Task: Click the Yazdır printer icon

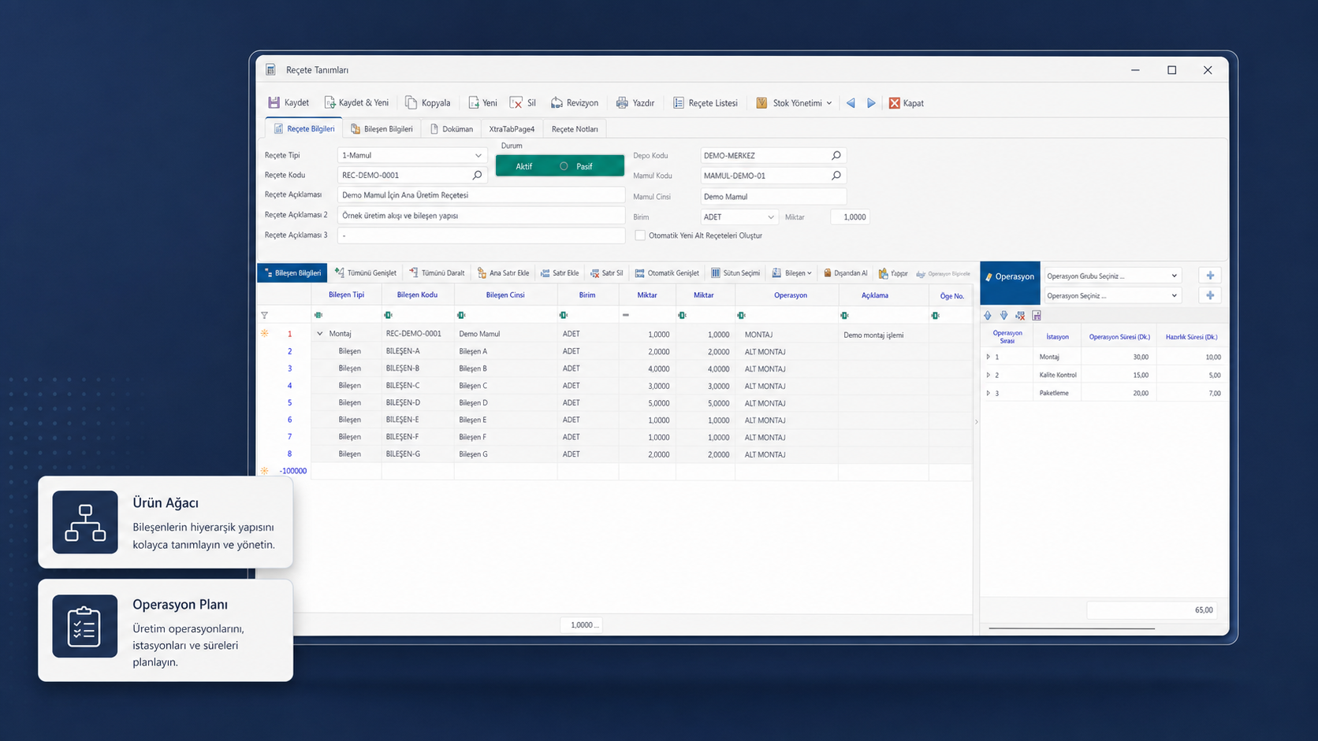Action: (622, 102)
